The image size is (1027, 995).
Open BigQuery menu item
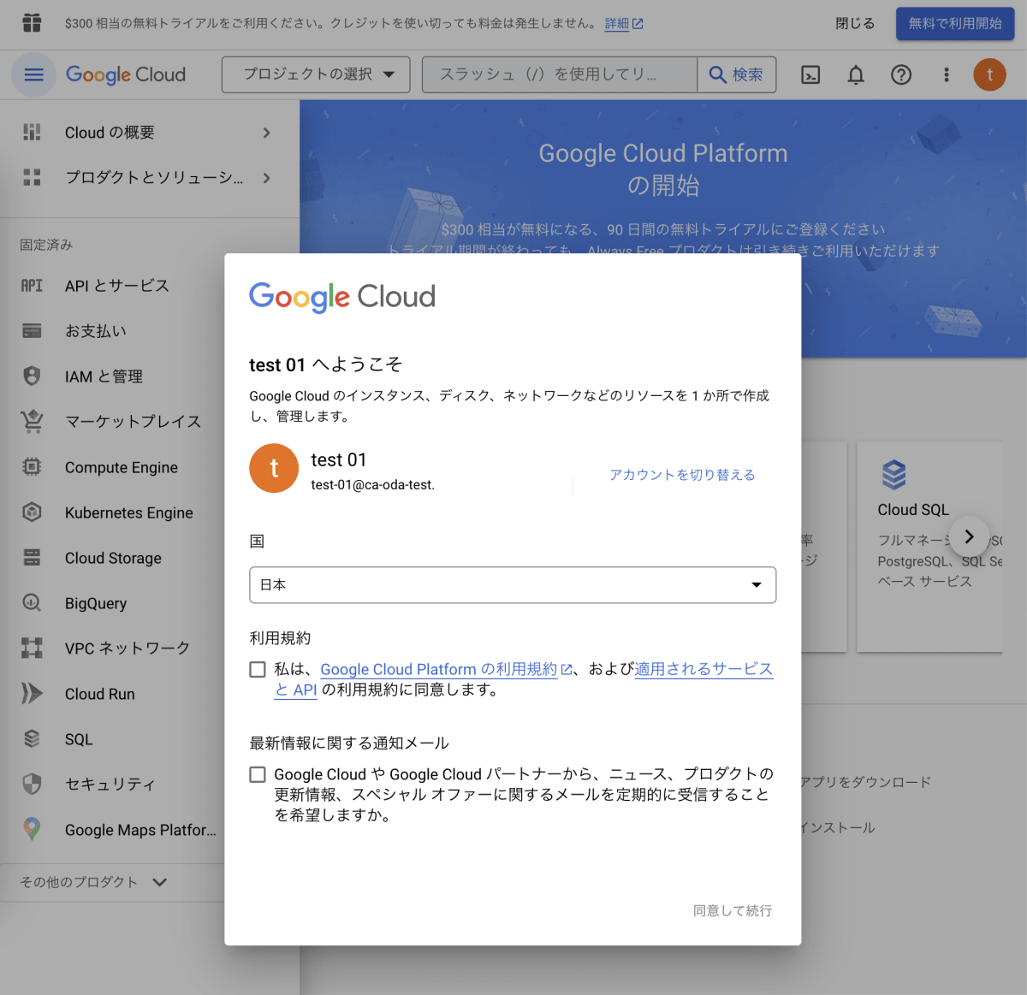[96, 603]
